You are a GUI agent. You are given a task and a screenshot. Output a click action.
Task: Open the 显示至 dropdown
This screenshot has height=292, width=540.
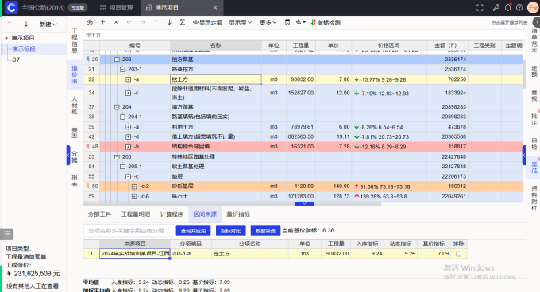(241, 22)
